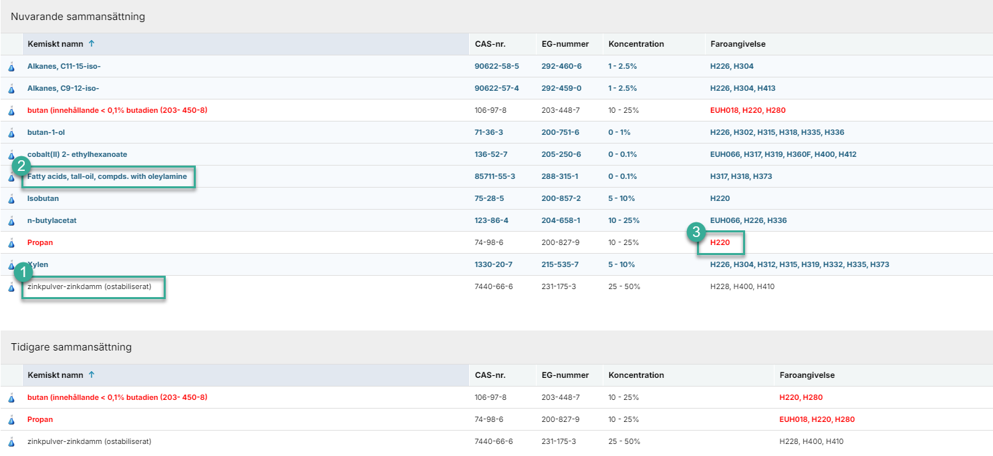The height and width of the screenshot is (456, 993).
Task: Click hazard codes EUH066, H226, H336
Action: click(748, 221)
